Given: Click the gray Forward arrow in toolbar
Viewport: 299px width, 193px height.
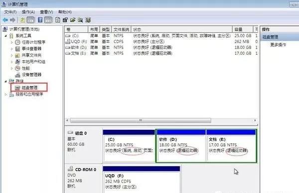Looking at the screenshot, I should point(12,20).
